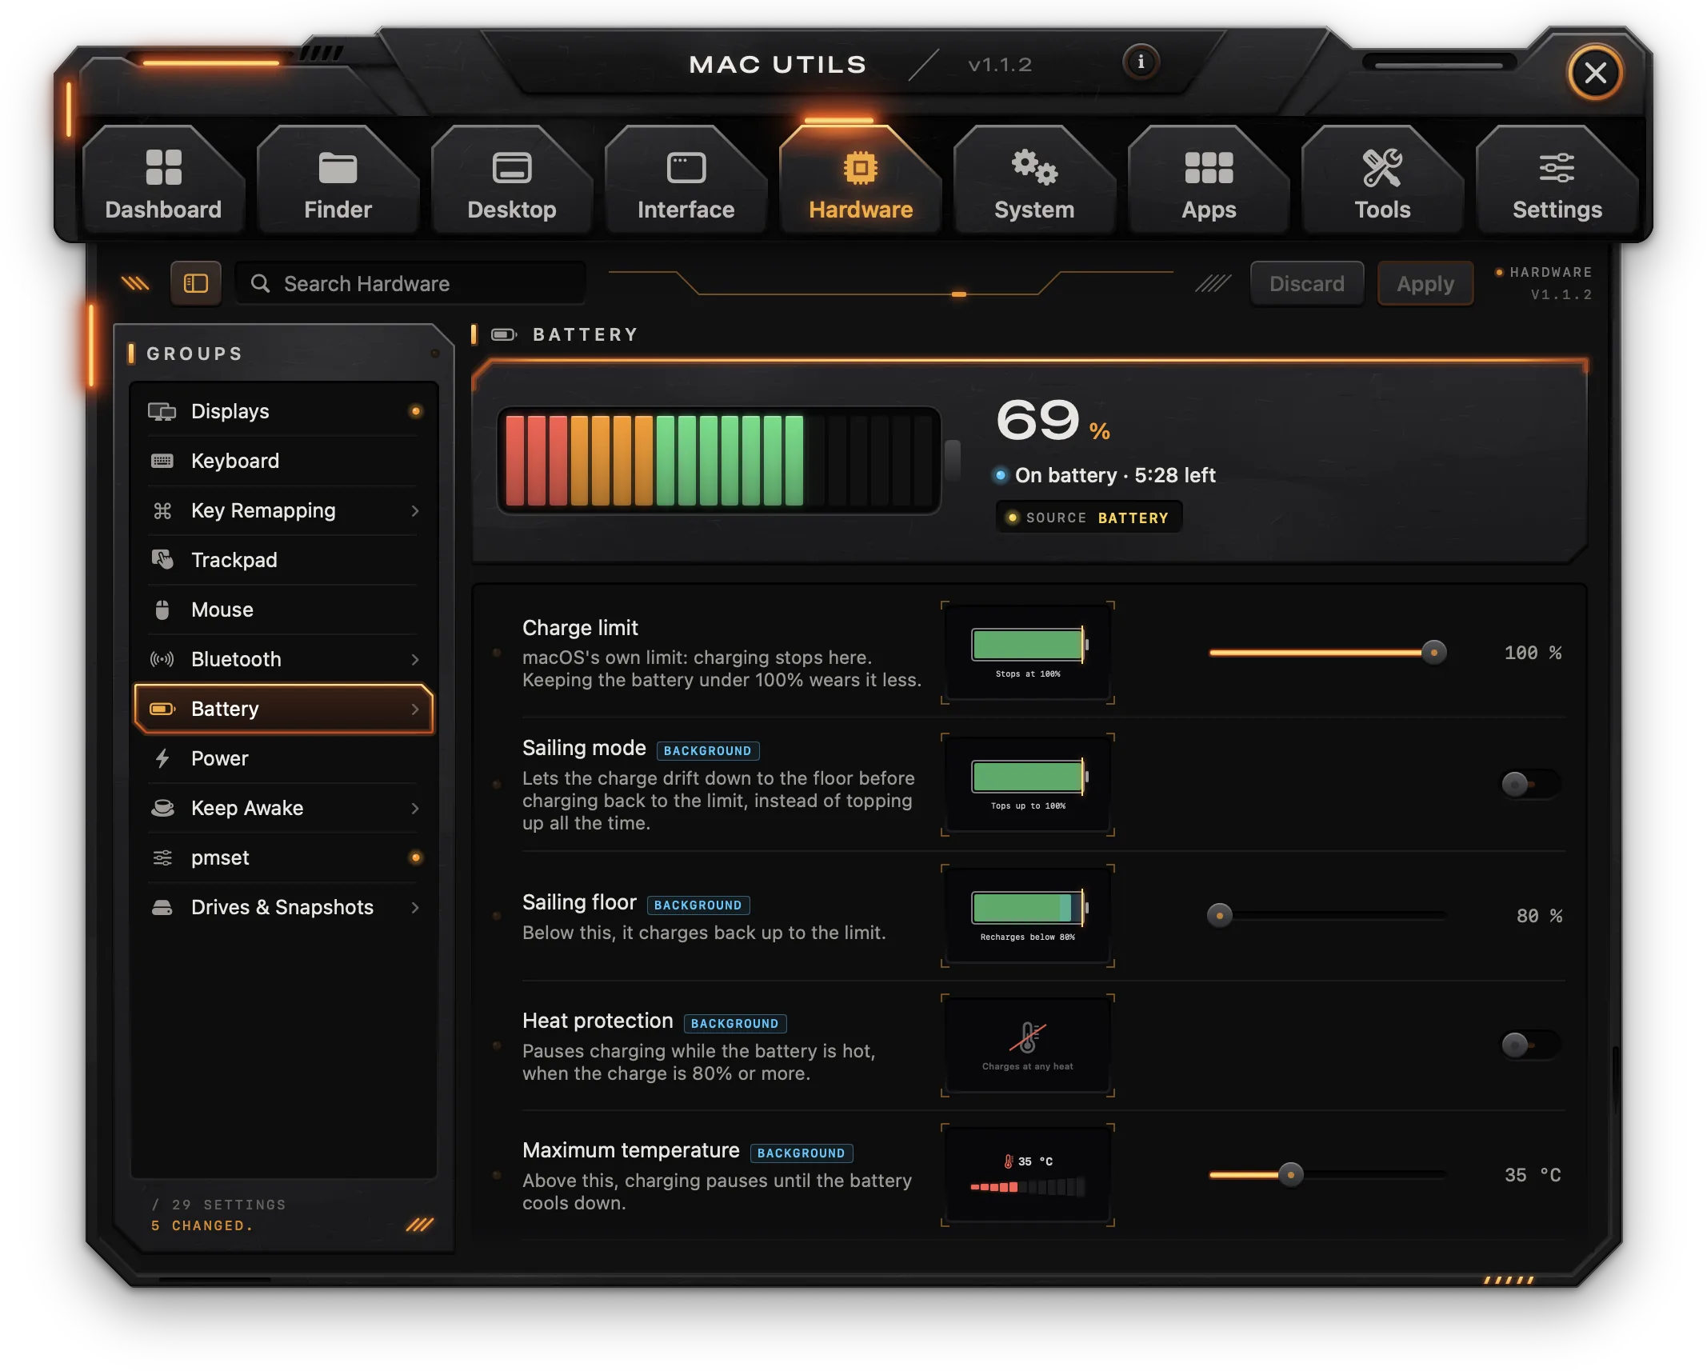Turn on the Heat protection toggle
1707x1371 pixels.
pyautogui.click(x=1529, y=1045)
